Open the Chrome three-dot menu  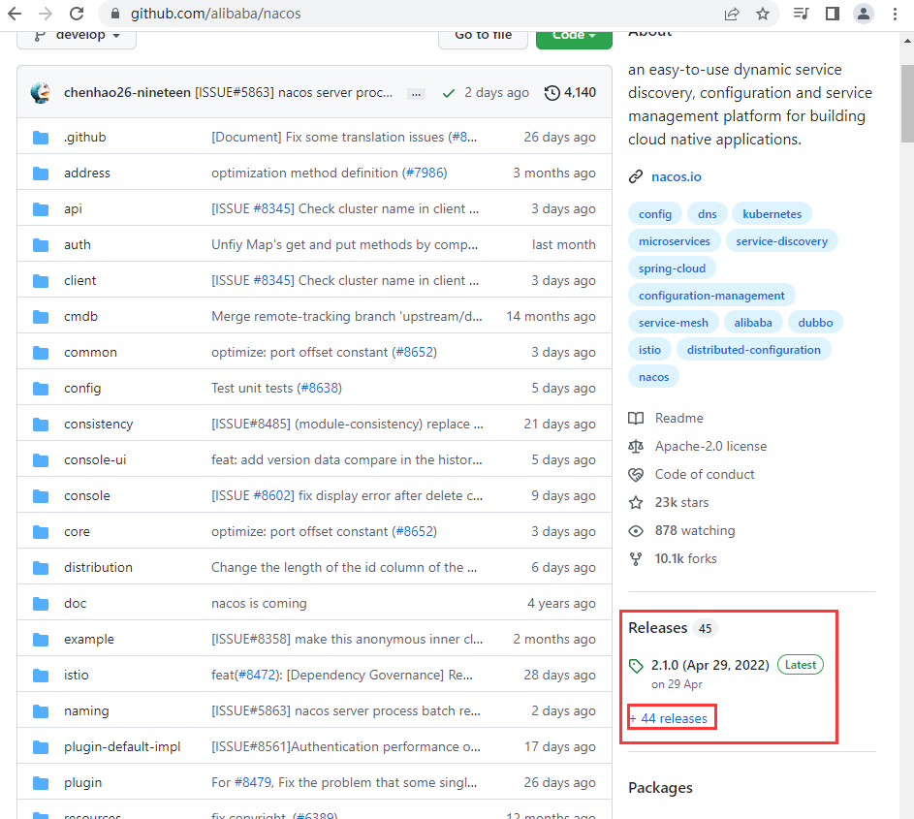tap(895, 14)
